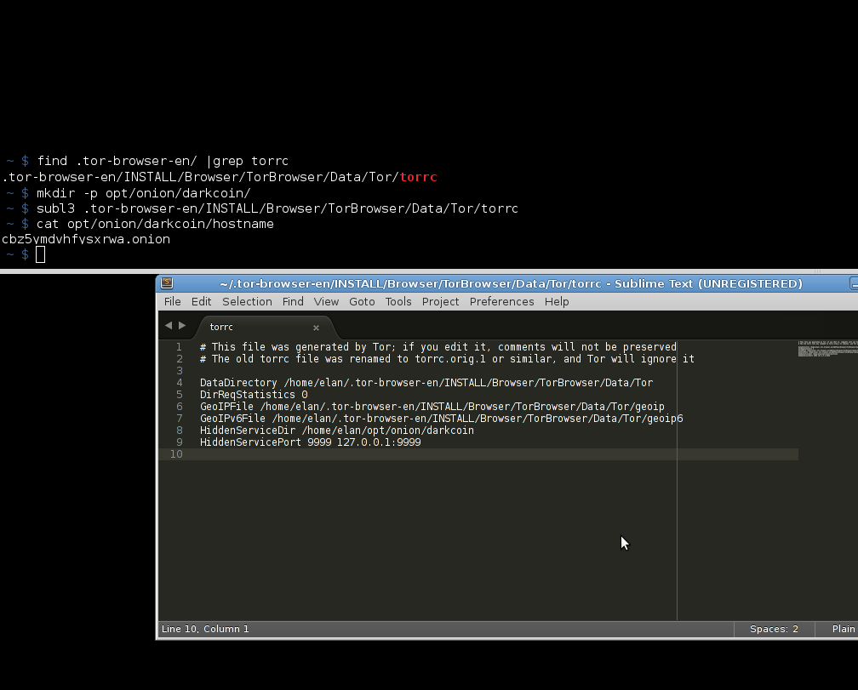Open the Goto menu
Viewport: 858px width, 690px height.
tap(362, 301)
